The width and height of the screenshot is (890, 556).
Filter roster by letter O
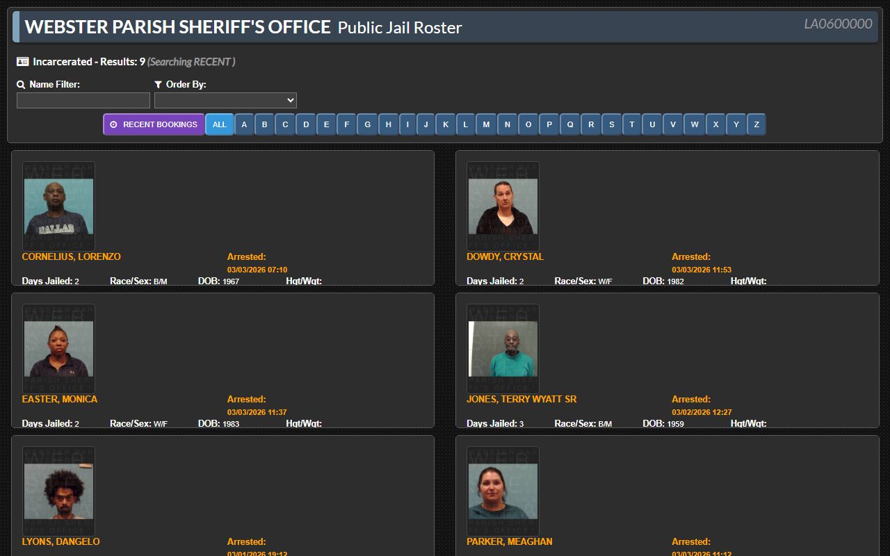[x=528, y=124]
